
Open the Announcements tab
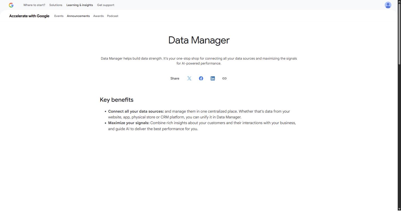(x=78, y=16)
